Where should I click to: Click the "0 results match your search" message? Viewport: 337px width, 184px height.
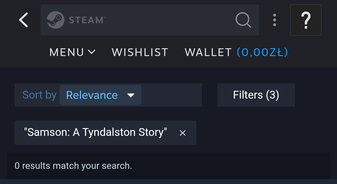(x=73, y=166)
